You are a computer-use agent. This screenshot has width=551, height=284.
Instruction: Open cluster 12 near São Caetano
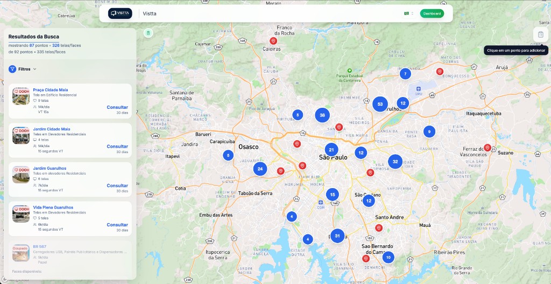coord(369,201)
